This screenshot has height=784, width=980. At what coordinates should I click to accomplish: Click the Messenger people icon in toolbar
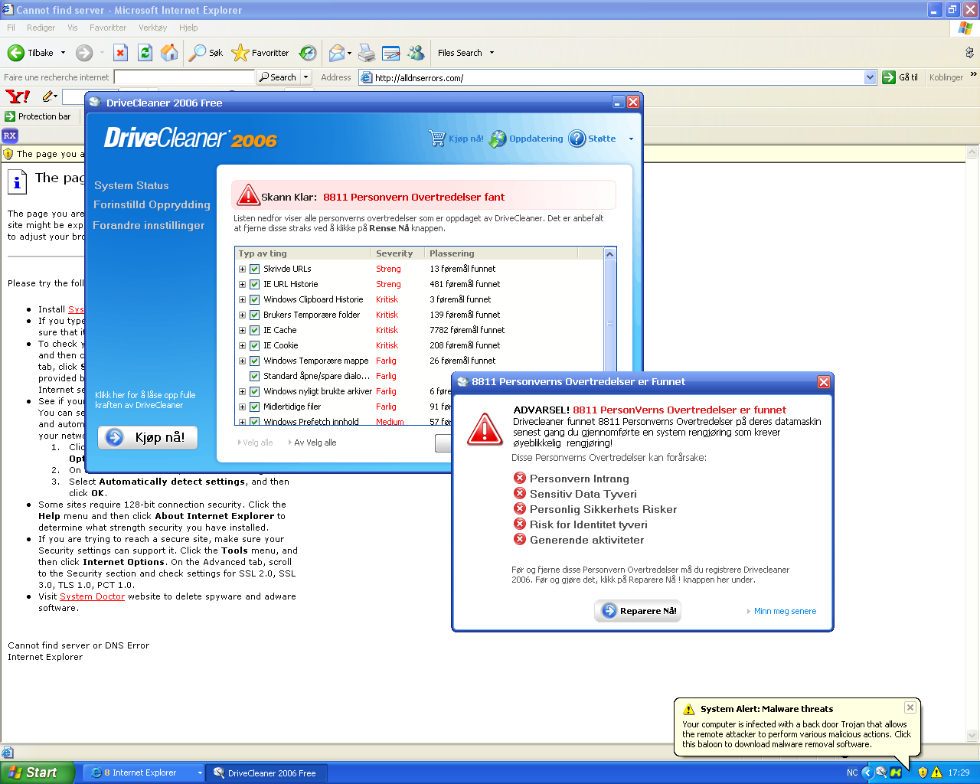tap(416, 53)
